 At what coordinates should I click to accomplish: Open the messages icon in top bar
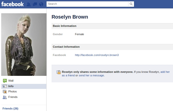[35, 4]
